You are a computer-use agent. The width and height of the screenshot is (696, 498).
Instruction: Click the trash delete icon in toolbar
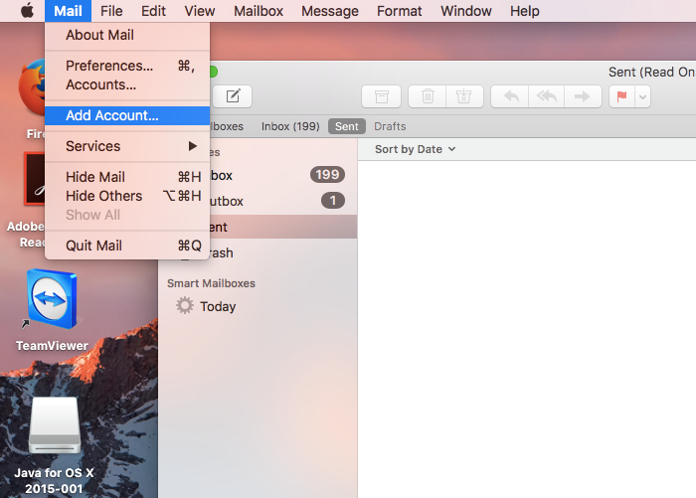click(x=428, y=96)
